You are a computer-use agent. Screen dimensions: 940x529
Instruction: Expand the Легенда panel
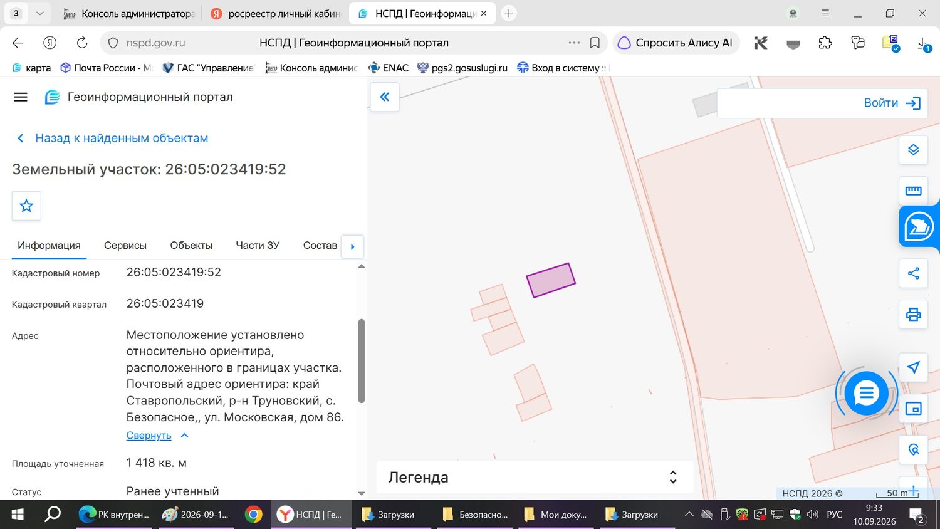[x=673, y=477]
